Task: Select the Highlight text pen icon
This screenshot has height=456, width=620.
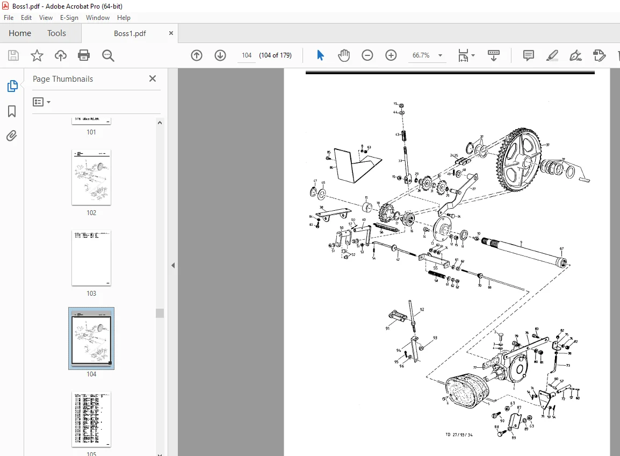Action: (x=552, y=55)
